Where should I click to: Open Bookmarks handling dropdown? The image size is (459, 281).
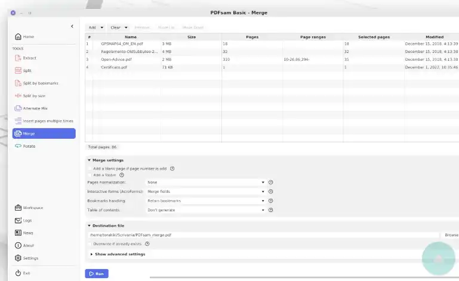[x=206, y=201]
